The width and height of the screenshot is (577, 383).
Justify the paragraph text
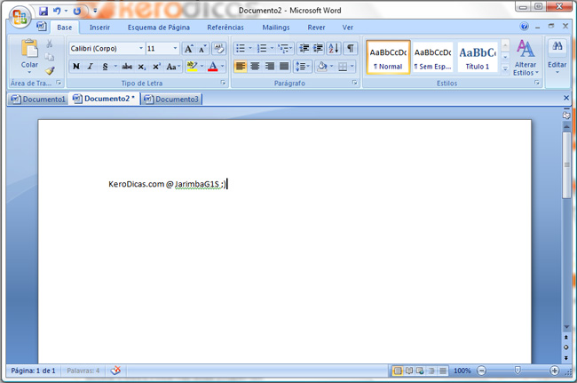coord(284,67)
